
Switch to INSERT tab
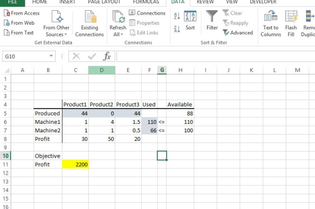[67, 2]
